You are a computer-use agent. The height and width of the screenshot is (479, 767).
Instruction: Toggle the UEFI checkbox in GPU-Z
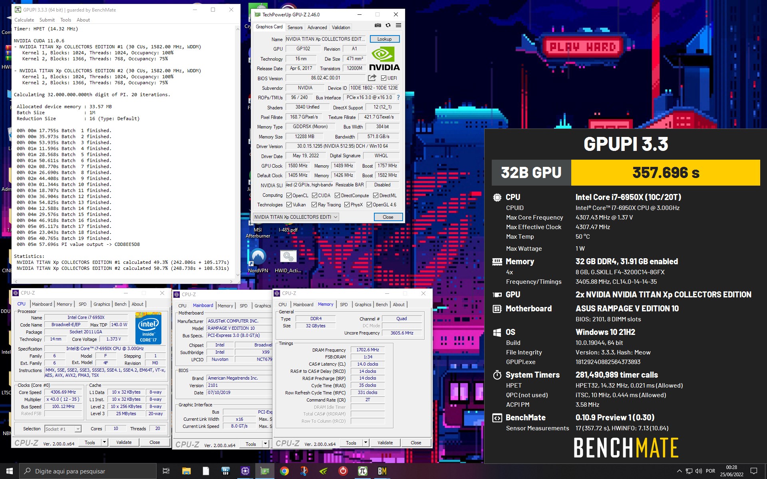(x=383, y=78)
